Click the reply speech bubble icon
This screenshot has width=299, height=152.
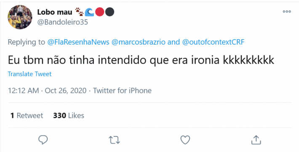pos(43,140)
